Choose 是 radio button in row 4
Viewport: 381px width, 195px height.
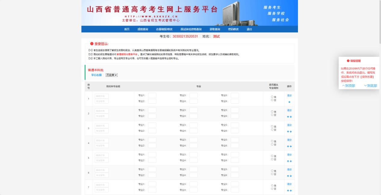(272, 141)
